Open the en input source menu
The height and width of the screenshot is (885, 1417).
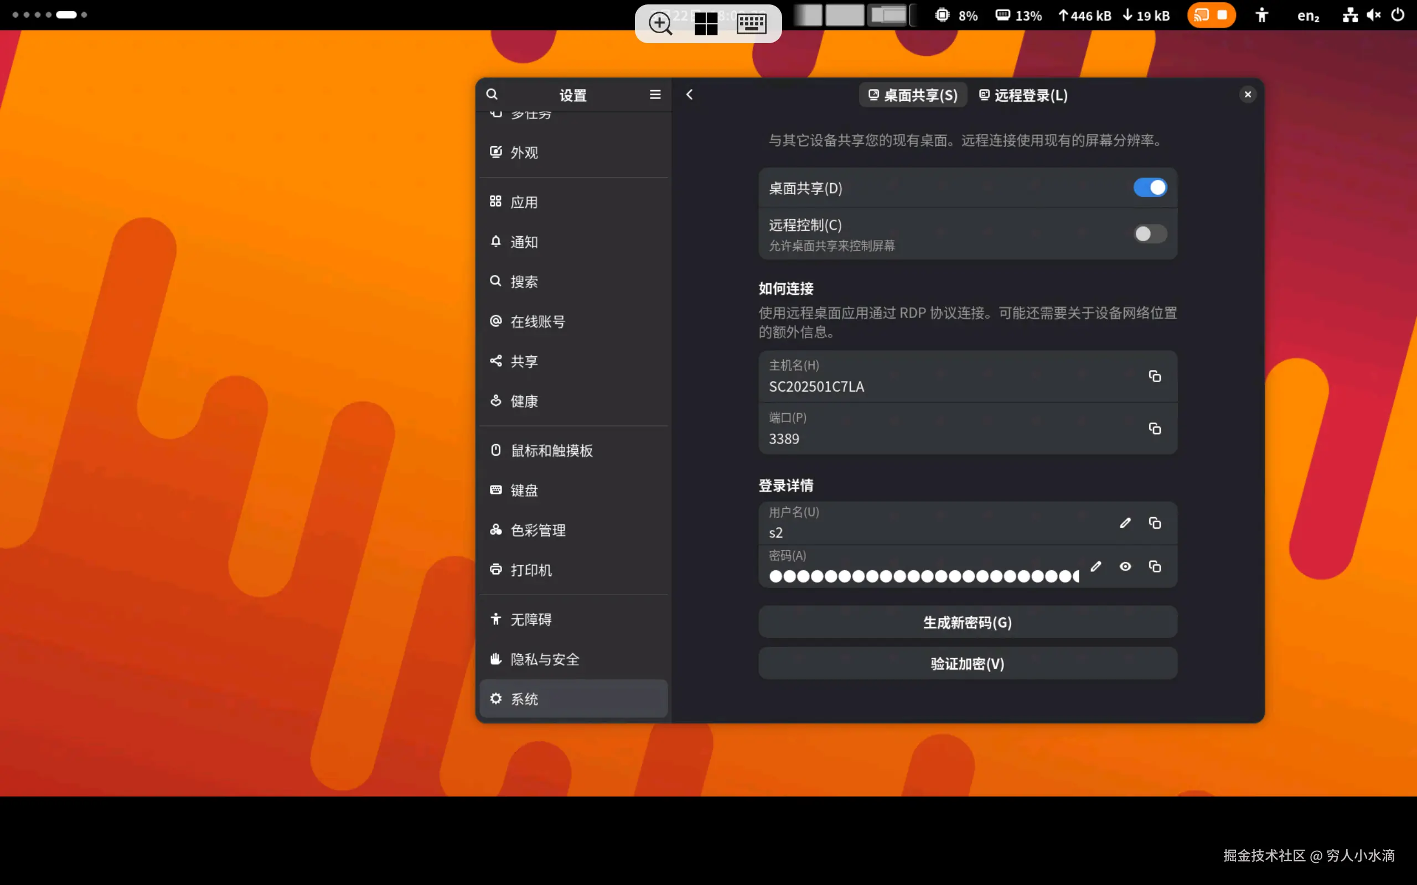(x=1307, y=16)
